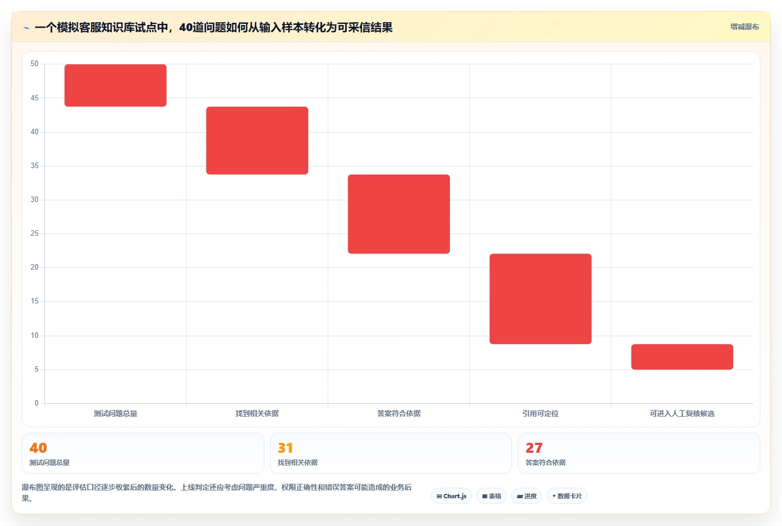Click the 进度 chip
Image resolution: width=782 pixels, height=526 pixels.
coord(527,496)
